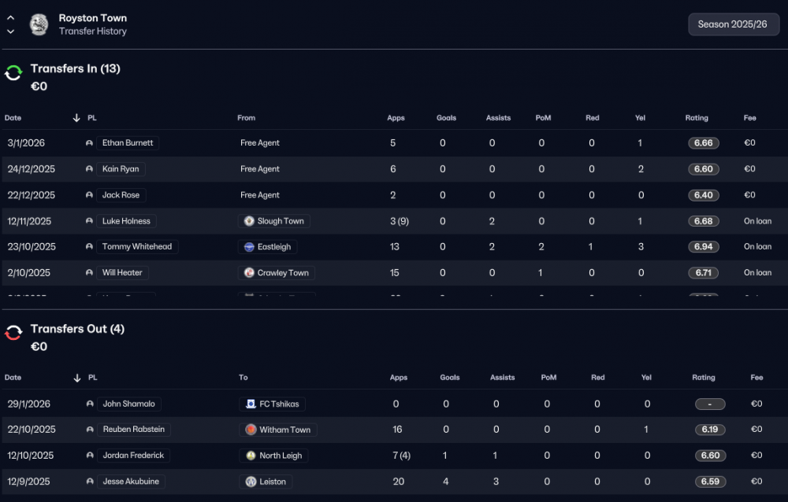Click the Crawley Town club crest
The image size is (788, 502).
249,272
